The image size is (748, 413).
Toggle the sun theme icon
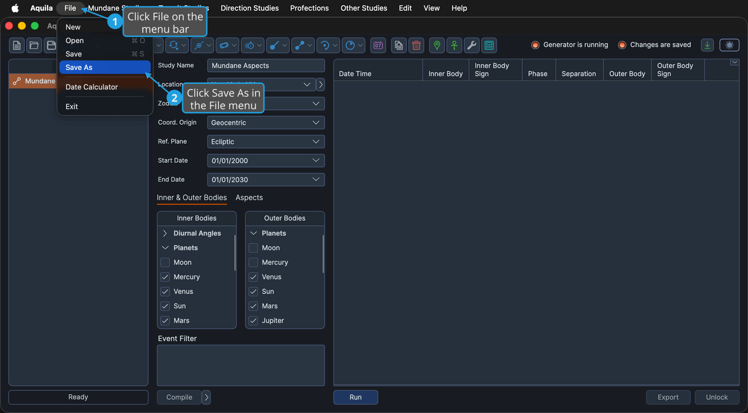pyautogui.click(x=730, y=45)
